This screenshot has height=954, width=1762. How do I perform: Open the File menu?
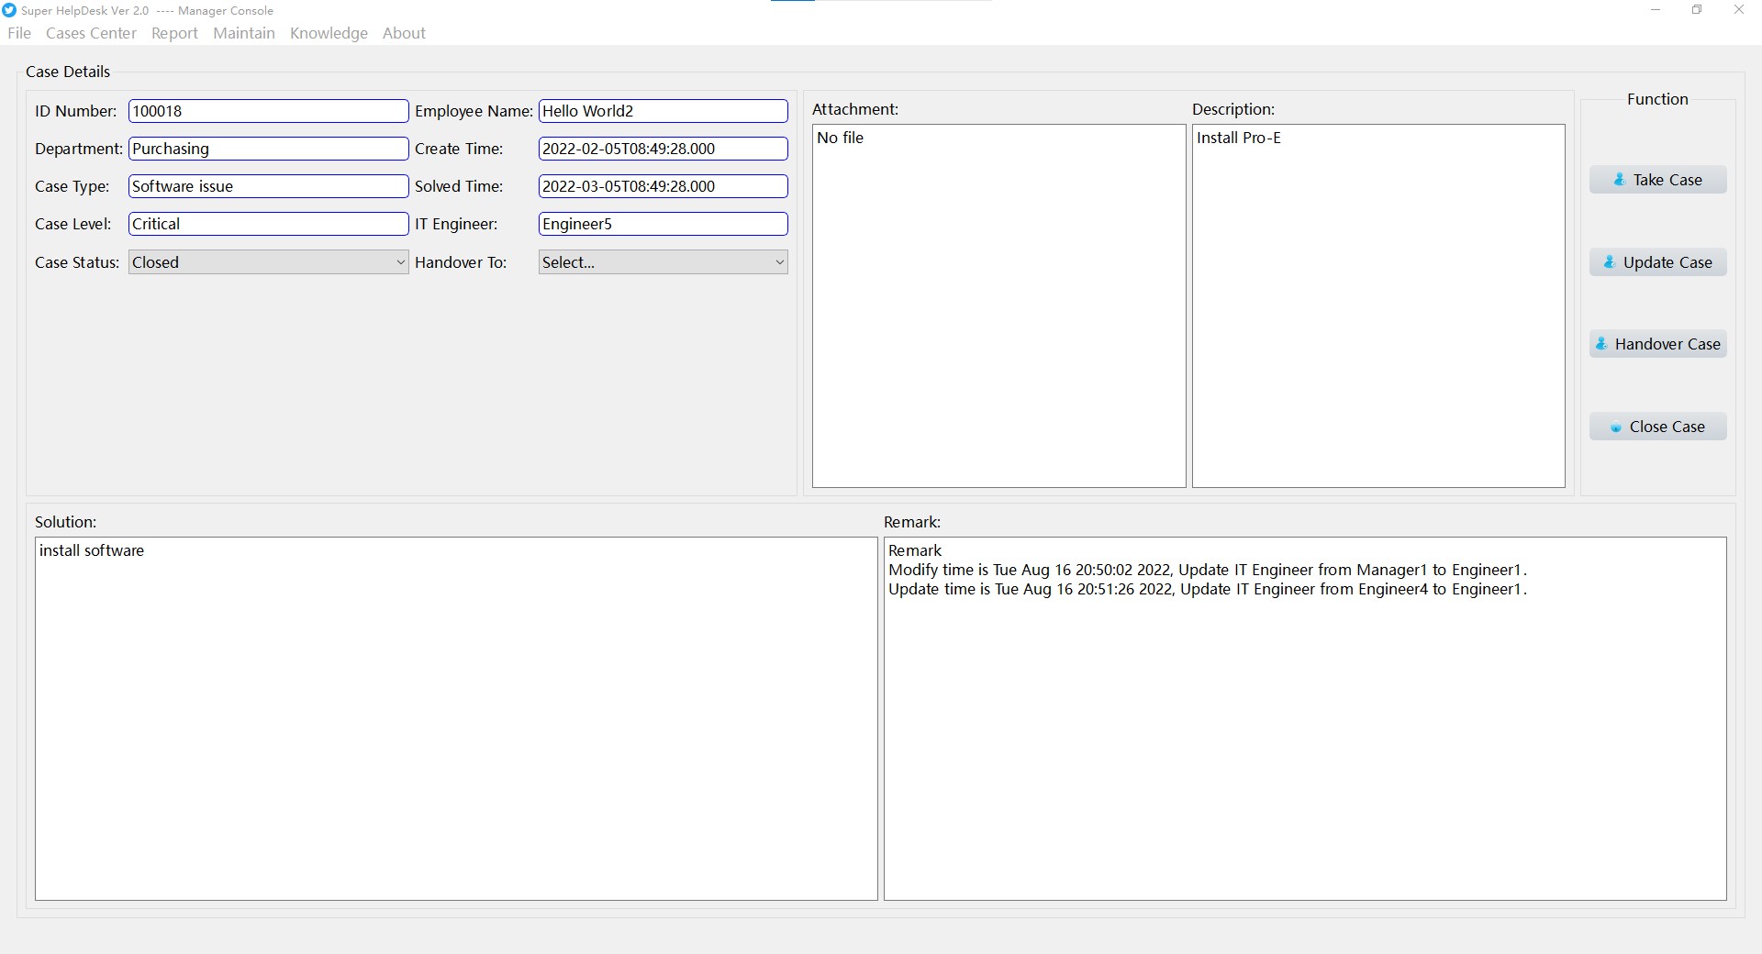pyautogui.click(x=19, y=33)
